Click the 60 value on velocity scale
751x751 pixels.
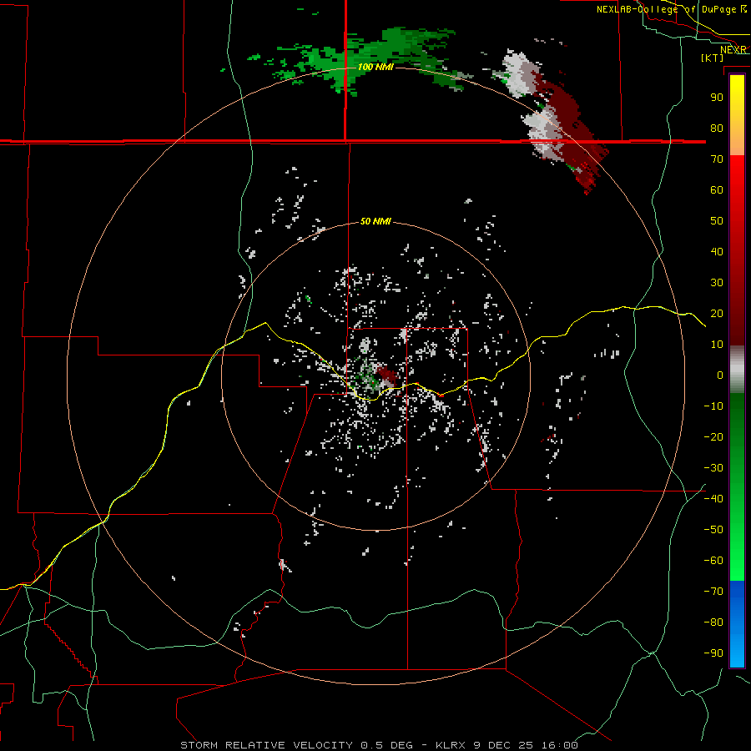717,189
